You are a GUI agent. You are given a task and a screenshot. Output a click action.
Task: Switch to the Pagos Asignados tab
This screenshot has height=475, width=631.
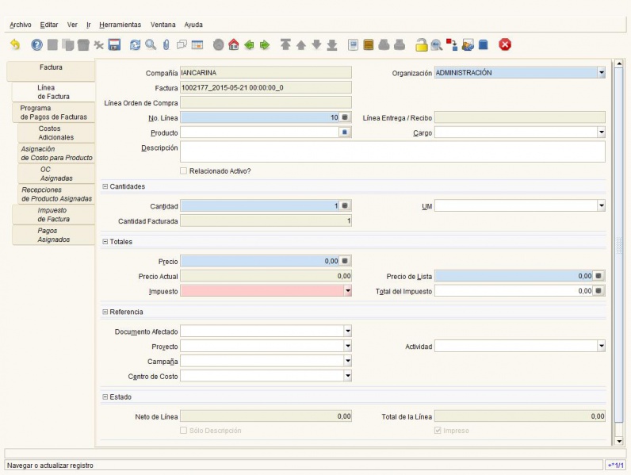pyautogui.click(x=54, y=235)
